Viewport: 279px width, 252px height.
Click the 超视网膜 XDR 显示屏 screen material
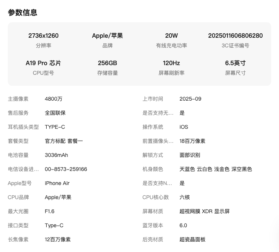[205, 211]
